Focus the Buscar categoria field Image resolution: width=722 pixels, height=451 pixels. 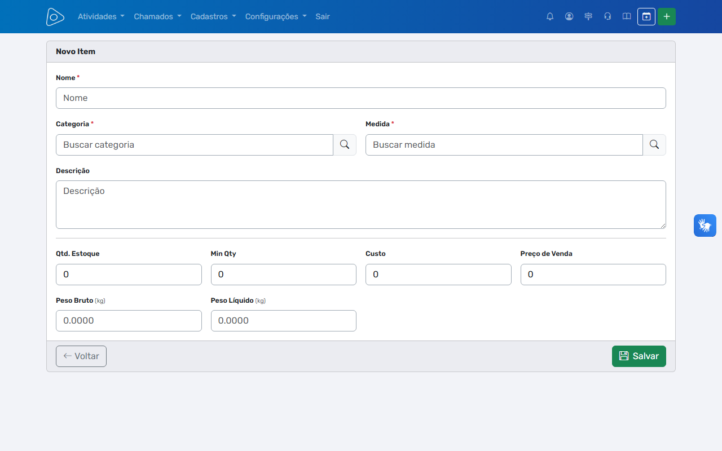pos(195,144)
